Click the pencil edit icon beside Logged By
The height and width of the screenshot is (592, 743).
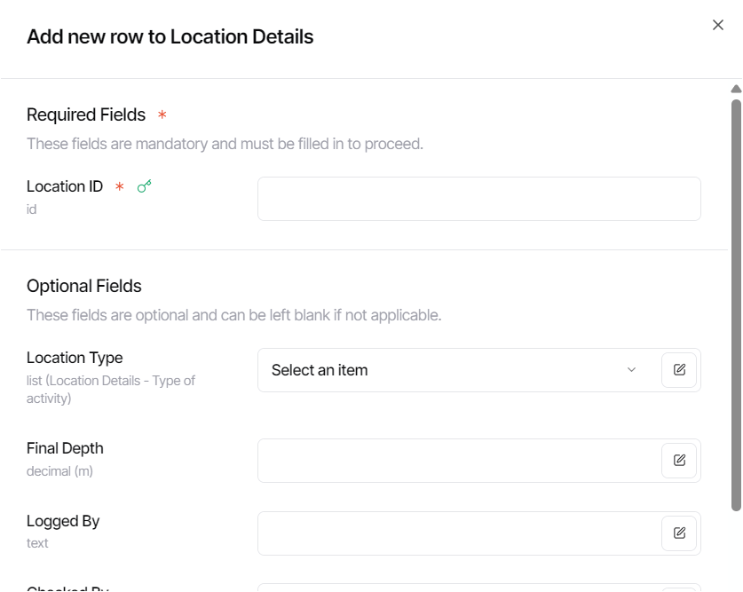pyautogui.click(x=679, y=533)
